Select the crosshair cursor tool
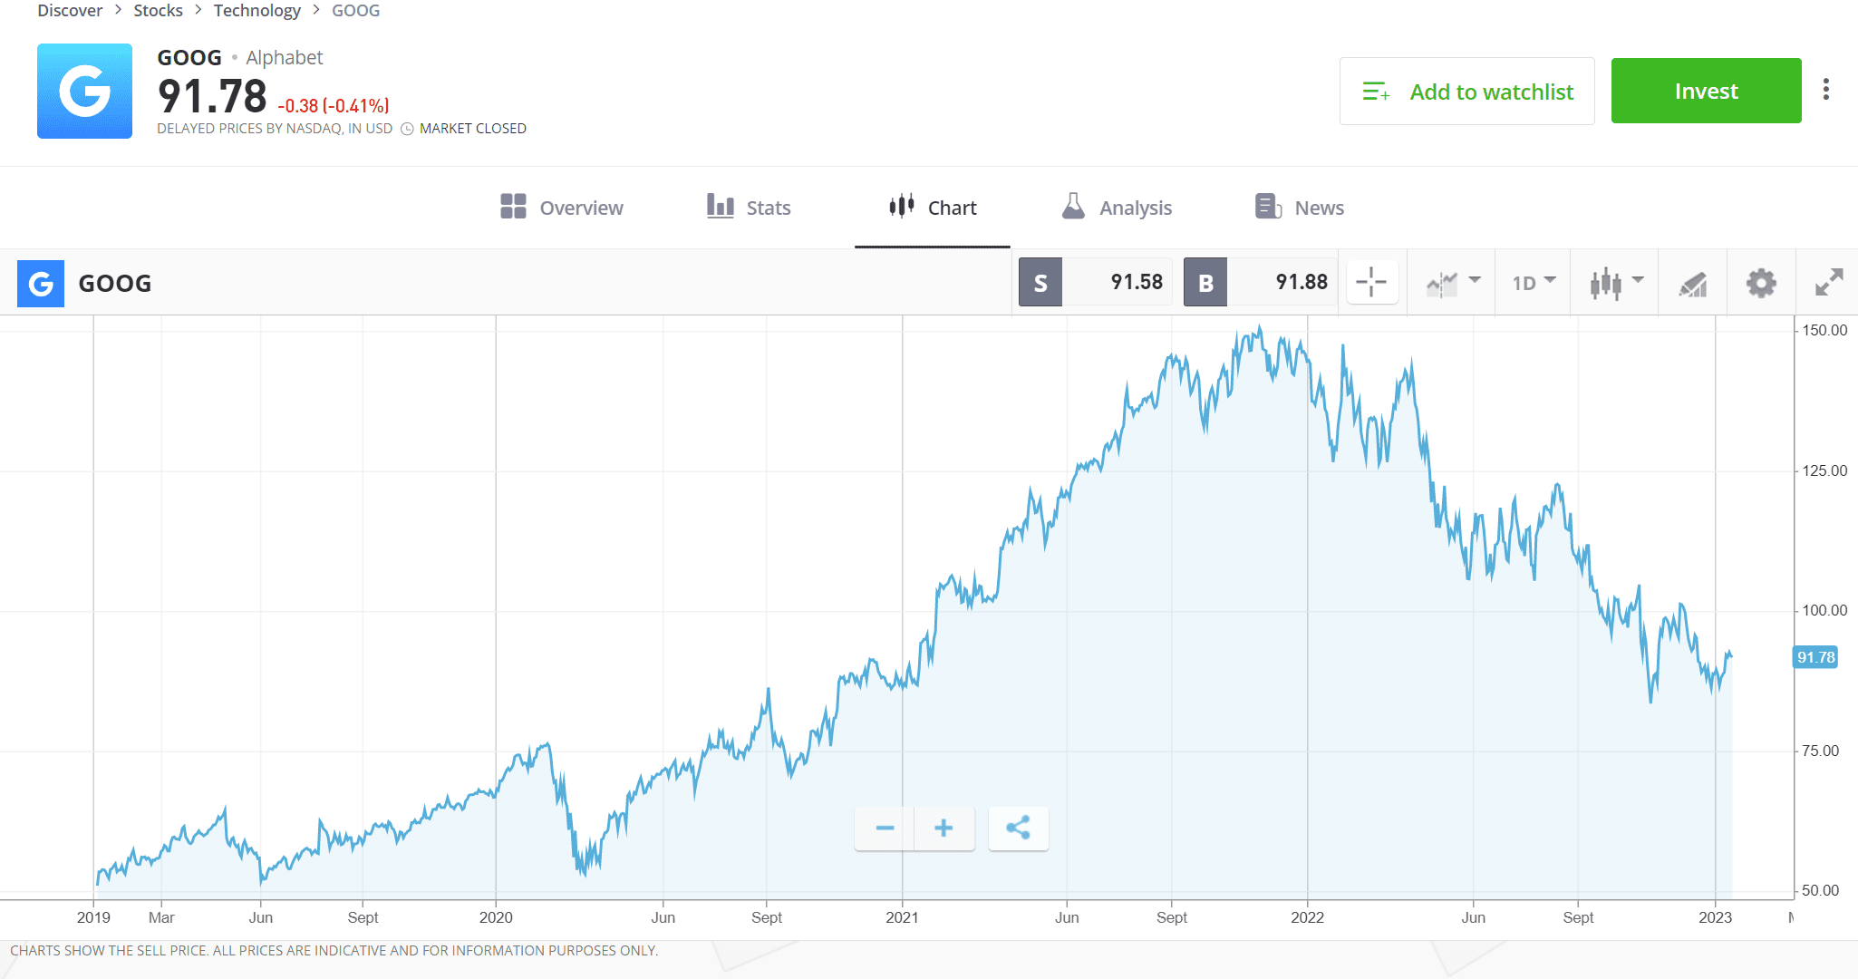The image size is (1858, 979). 1371,282
